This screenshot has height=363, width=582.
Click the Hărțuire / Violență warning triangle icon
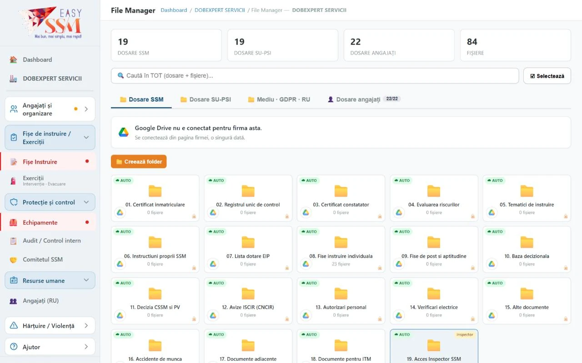(x=14, y=326)
